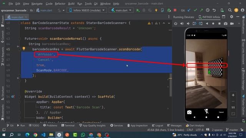Viewport: 246px width, 138px height.
Task: Switch camera icon on phone screen
Action: pos(189,112)
